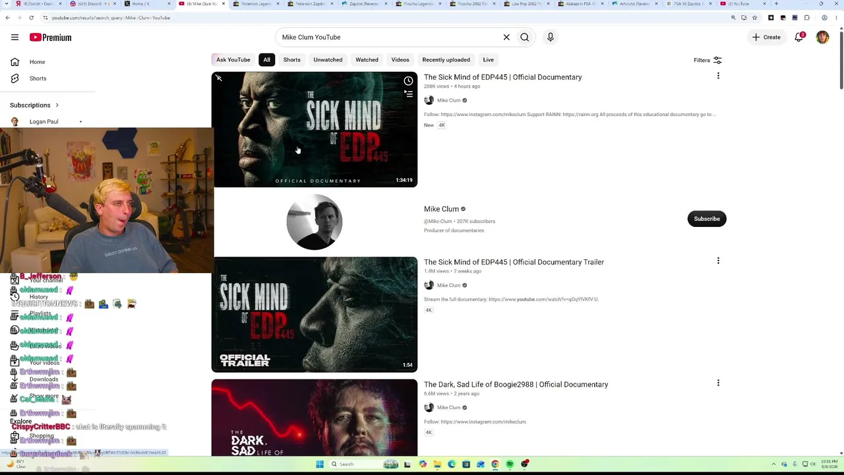Image resolution: width=844 pixels, height=475 pixels.
Task: Select the Ask YouTube chip
Action: (233, 60)
